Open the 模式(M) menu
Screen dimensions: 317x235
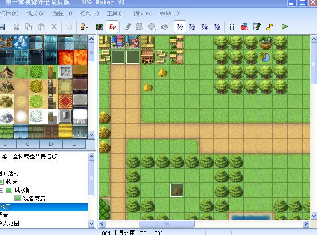point(36,13)
